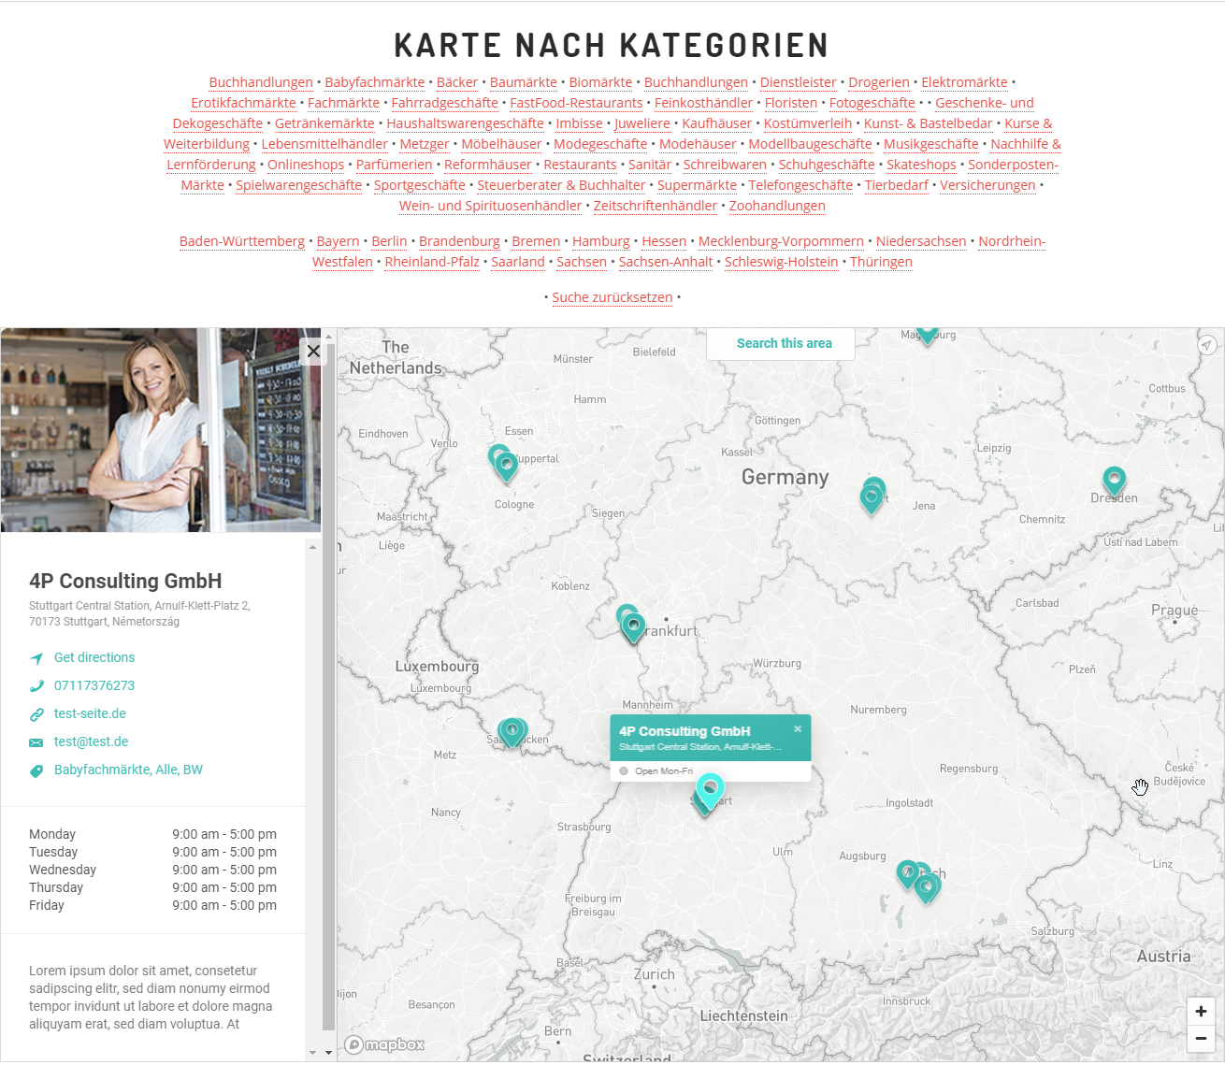Open the Get directions link
Image resolution: width=1225 pixels, height=1065 pixels.
[x=94, y=657]
